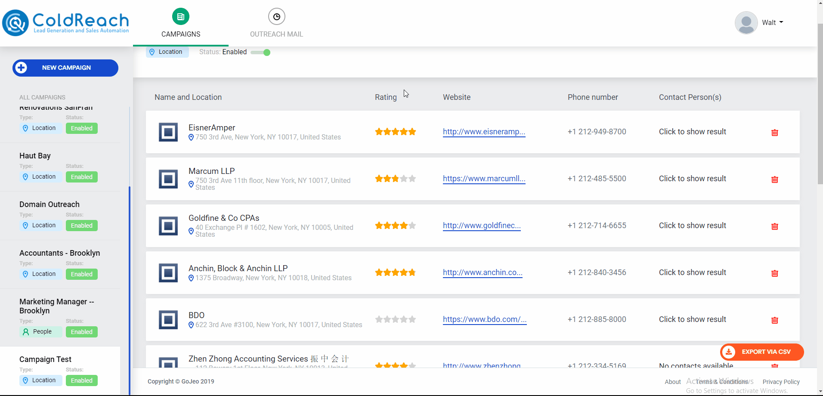Open the EisnerAmper website link
Screen dimensions: 823x396
[484, 132]
